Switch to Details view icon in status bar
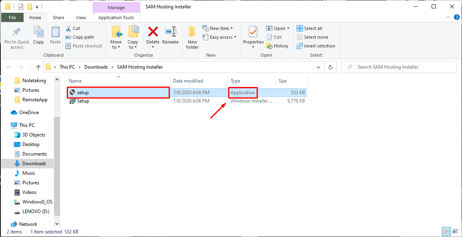The width and height of the screenshot is (462, 237). [446, 231]
